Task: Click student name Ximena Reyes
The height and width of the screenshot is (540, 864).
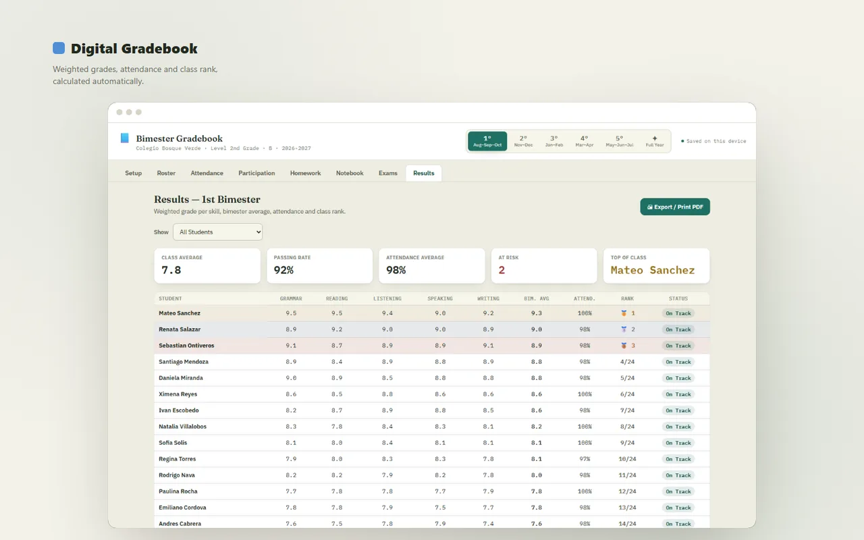Action: coord(178,394)
